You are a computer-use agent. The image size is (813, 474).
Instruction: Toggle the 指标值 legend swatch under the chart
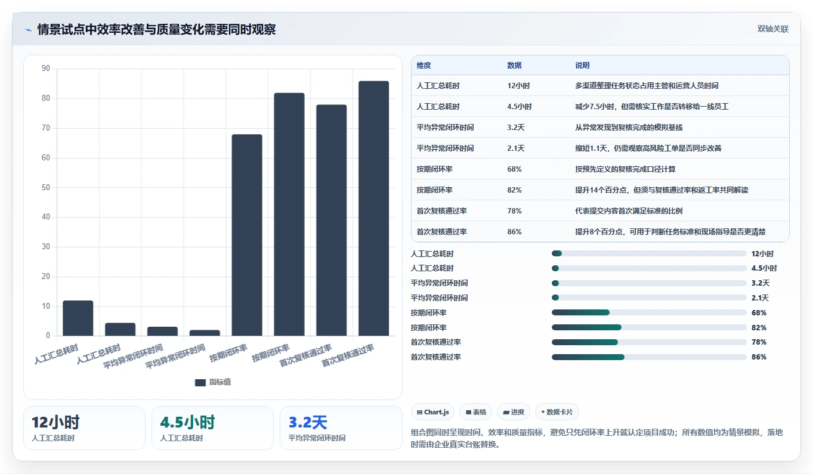pos(200,382)
